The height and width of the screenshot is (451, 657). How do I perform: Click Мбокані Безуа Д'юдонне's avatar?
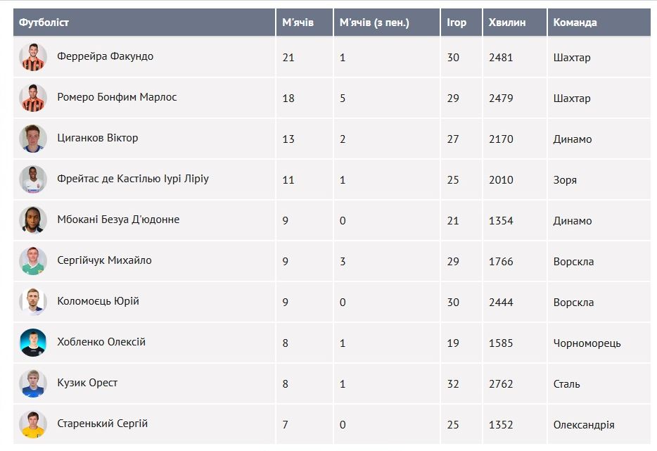(x=33, y=220)
